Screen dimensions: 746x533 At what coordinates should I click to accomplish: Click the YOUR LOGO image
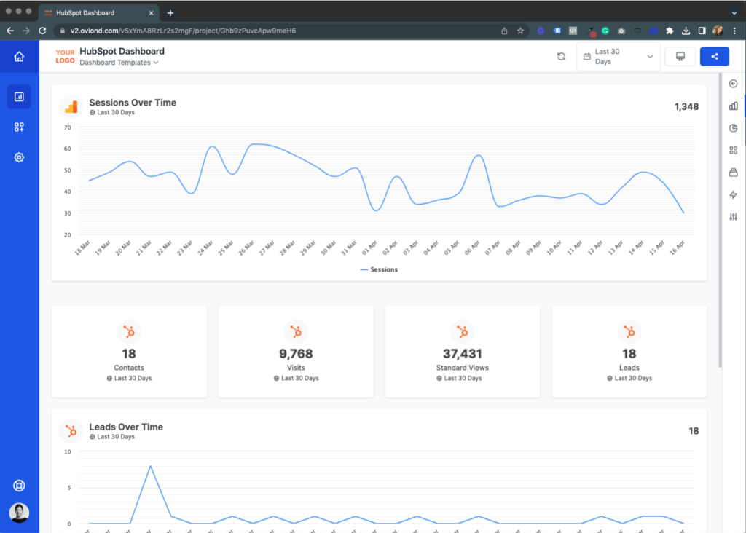pyautogui.click(x=65, y=57)
